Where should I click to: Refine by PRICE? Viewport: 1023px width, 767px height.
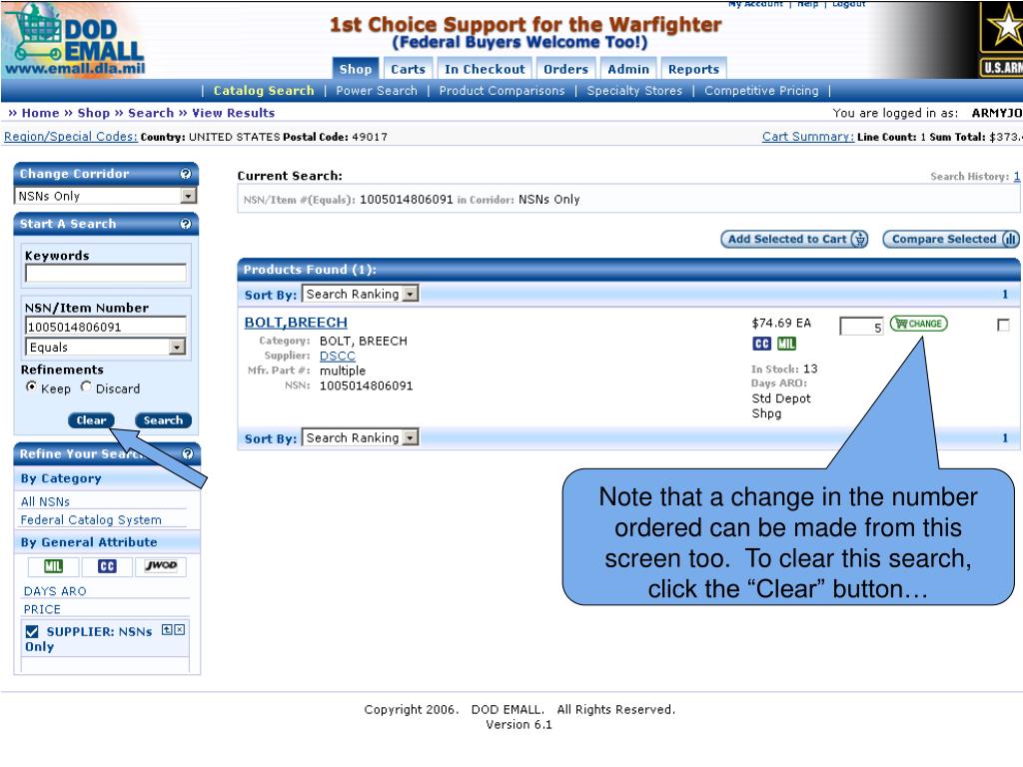click(x=42, y=609)
